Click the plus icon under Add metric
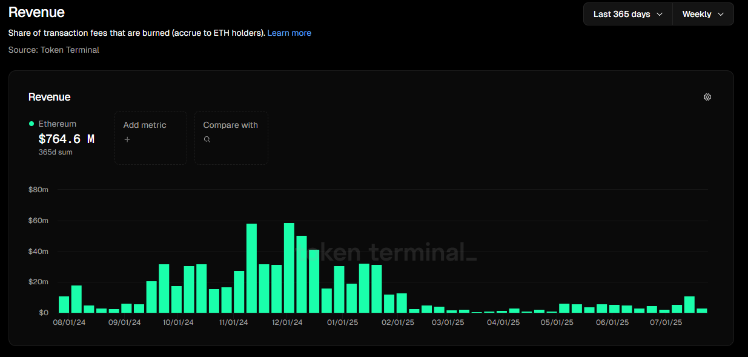This screenshot has width=748, height=357. [x=127, y=139]
